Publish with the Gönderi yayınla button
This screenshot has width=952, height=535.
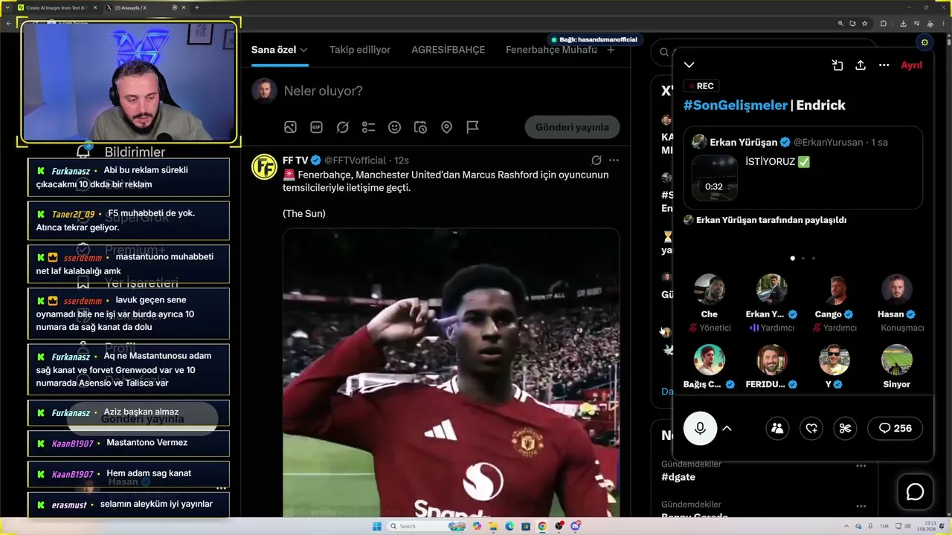click(572, 127)
